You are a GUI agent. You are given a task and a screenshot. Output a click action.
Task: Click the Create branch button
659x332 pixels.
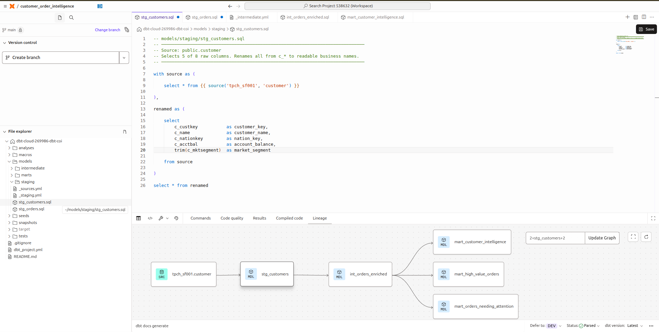61,58
